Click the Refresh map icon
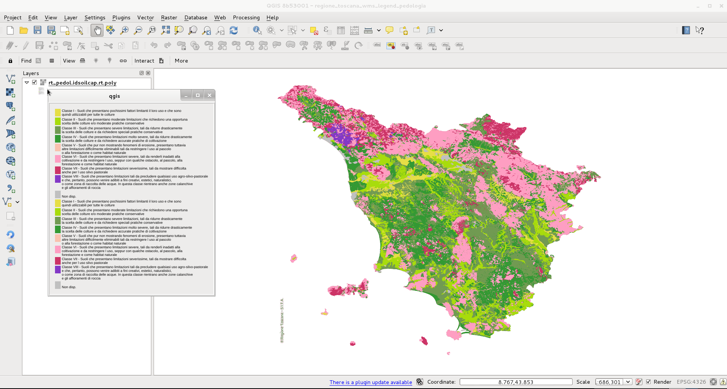This screenshot has height=389, width=727. point(234,30)
